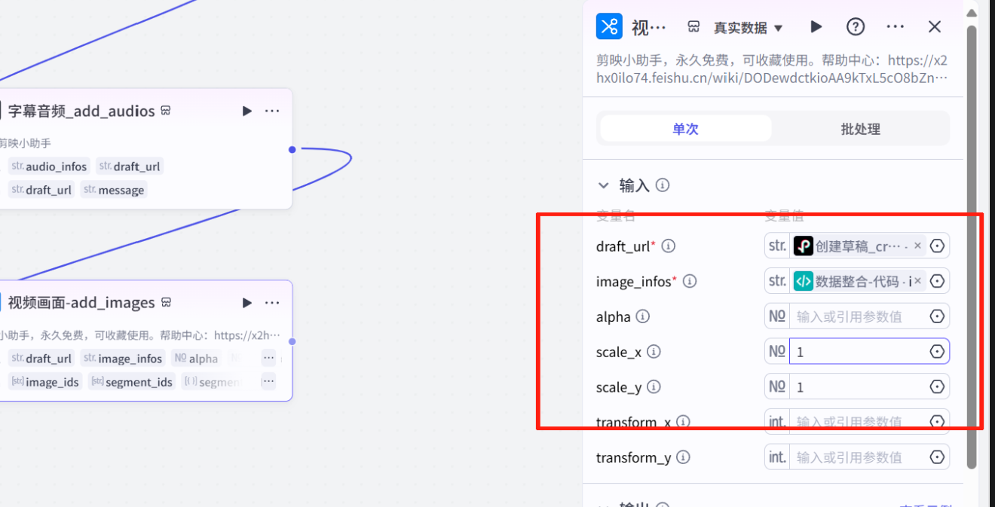995x507 pixels.
Task: Click the output port of the 视频画面-add_images node
Action: 292,341
